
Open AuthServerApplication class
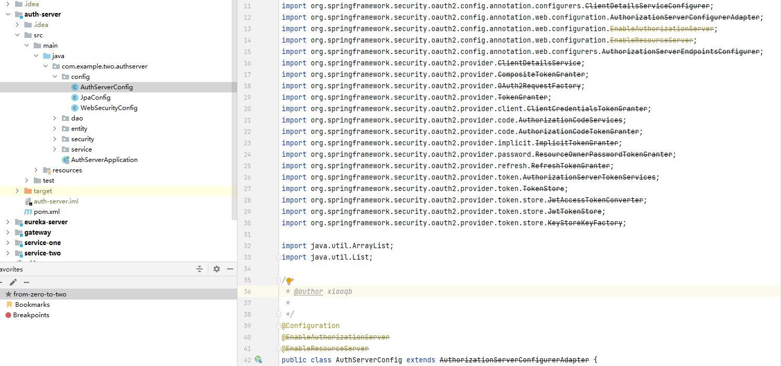click(104, 160)
